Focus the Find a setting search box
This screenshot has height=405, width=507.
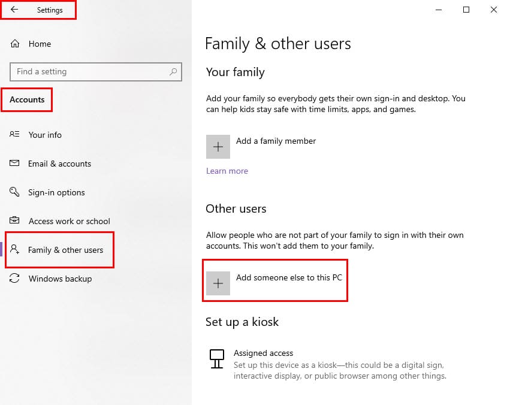click(x=96, y=72)
